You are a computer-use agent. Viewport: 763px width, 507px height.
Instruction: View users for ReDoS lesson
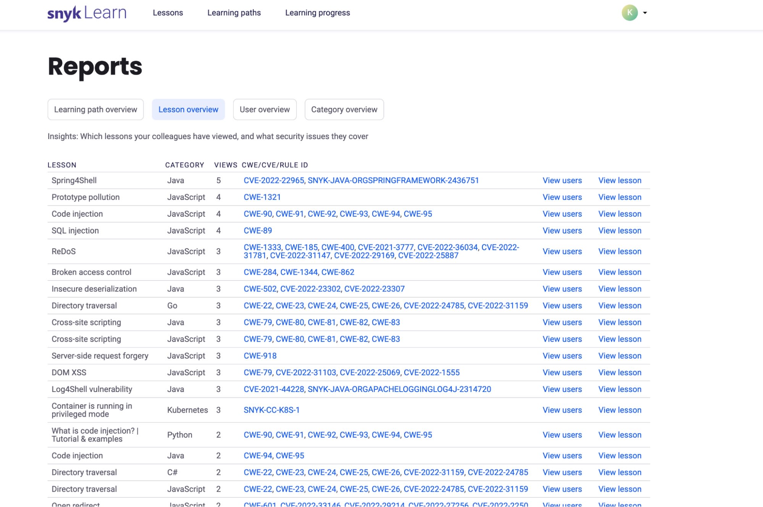click(x=562, y=251)
